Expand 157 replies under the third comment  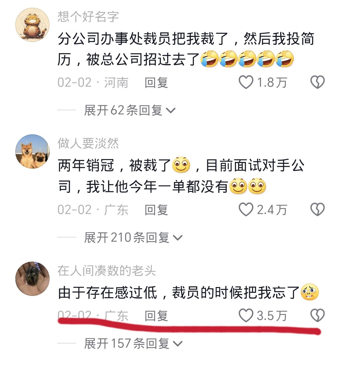[133, 343]
